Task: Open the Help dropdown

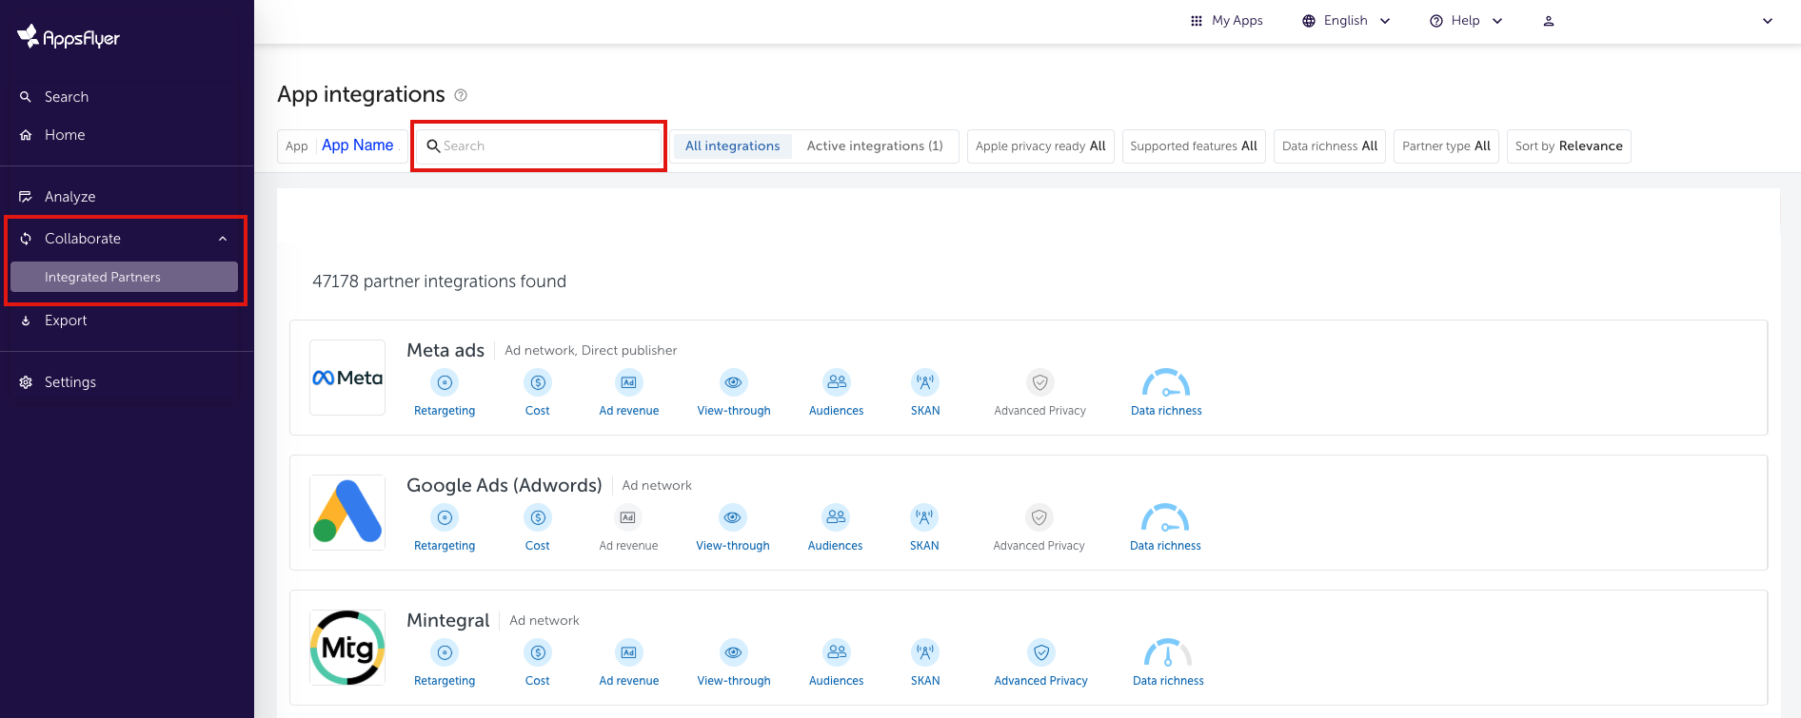Action: 1466,21
